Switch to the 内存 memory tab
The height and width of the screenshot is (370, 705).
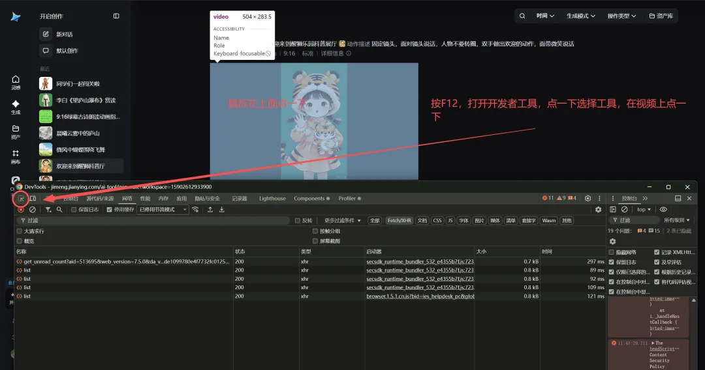point(163,198)
